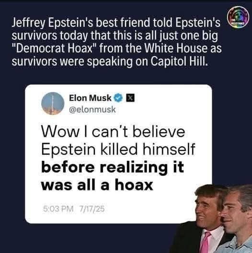
Task: Click the bold text "before realizing it"
Action: pos(113,167)
